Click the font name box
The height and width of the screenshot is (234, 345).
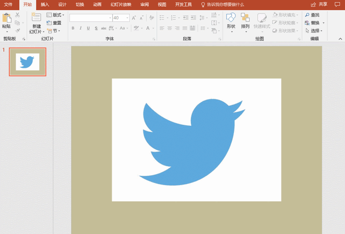[x=91, y=18]
